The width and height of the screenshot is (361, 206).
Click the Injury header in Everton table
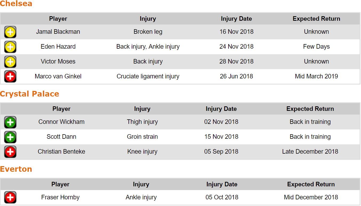point(141,184)
